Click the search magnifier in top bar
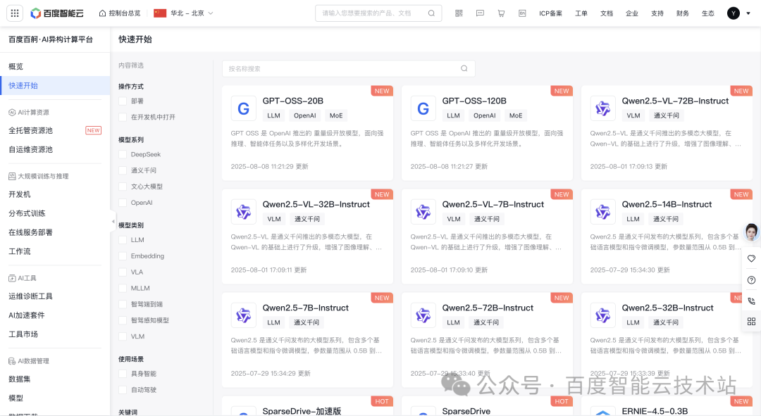The image size is (761, 416). pyautogui.click(x=431, y=13)
